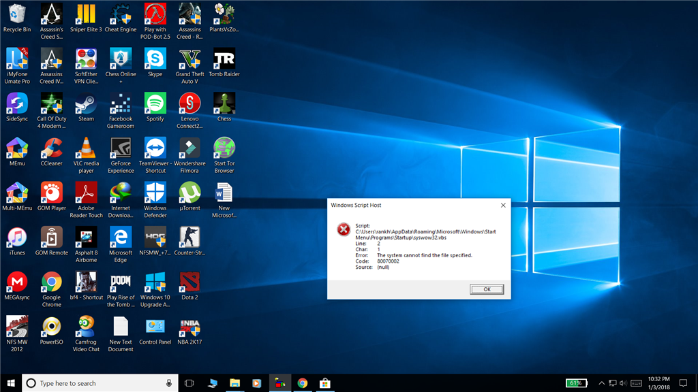Viewport: 698px width, 392px height.
Task: Select the NBA 2K17 desktop icon
Action: click(x=189, y=330)
